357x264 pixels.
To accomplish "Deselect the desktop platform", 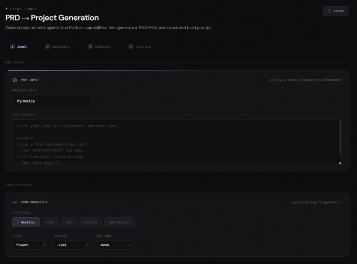I will (26, 222).
